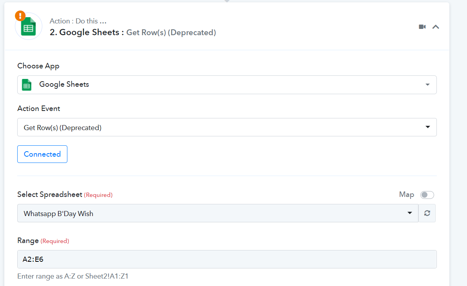The image size is (467, 286).
Task: Toggle the Map switch for Select Spreadsheet
Action: [427, 195]
